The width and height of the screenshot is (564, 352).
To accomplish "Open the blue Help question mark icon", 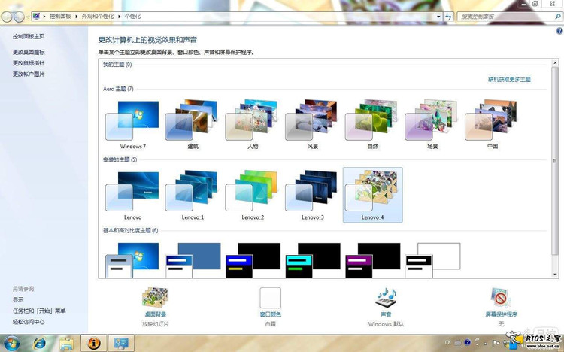I will 559,31.
